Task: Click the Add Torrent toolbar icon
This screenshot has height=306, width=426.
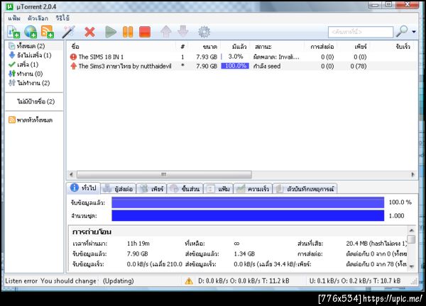Action: click(13, 32)
